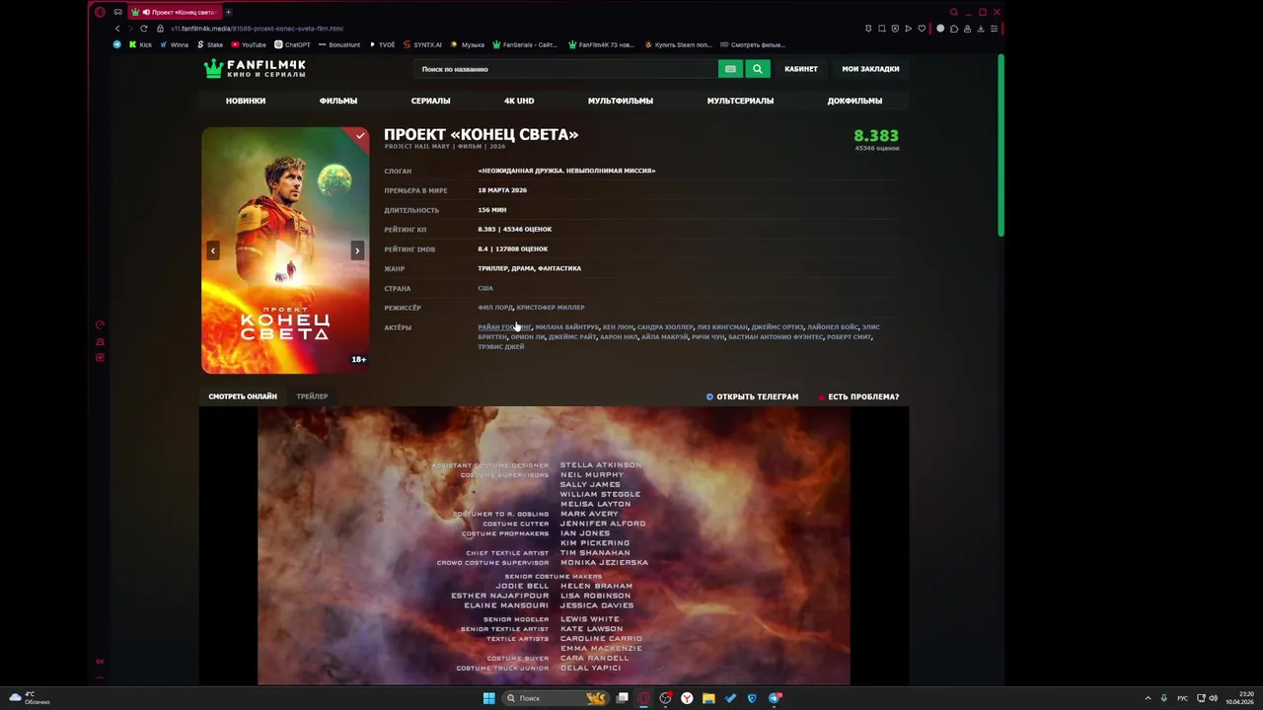Open the ДОКФИЛЬМЫ menu item

(x=854, y=101)
